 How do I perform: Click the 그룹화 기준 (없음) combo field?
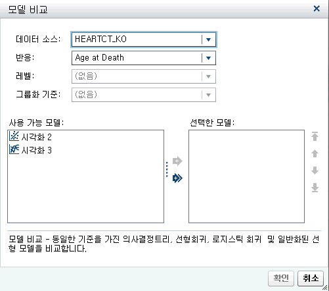click(144, 95)
